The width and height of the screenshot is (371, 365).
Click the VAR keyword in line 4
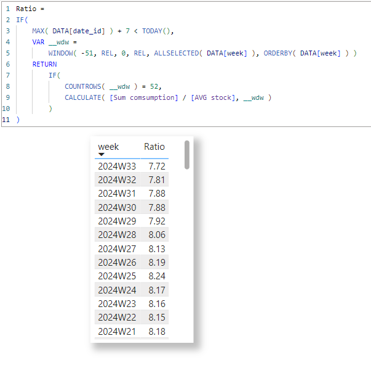click(x=38, y=42)
